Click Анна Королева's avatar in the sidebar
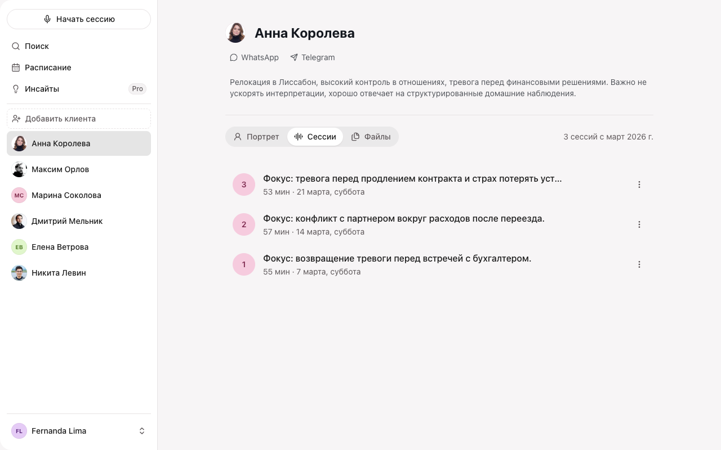 tap(19, 143)
